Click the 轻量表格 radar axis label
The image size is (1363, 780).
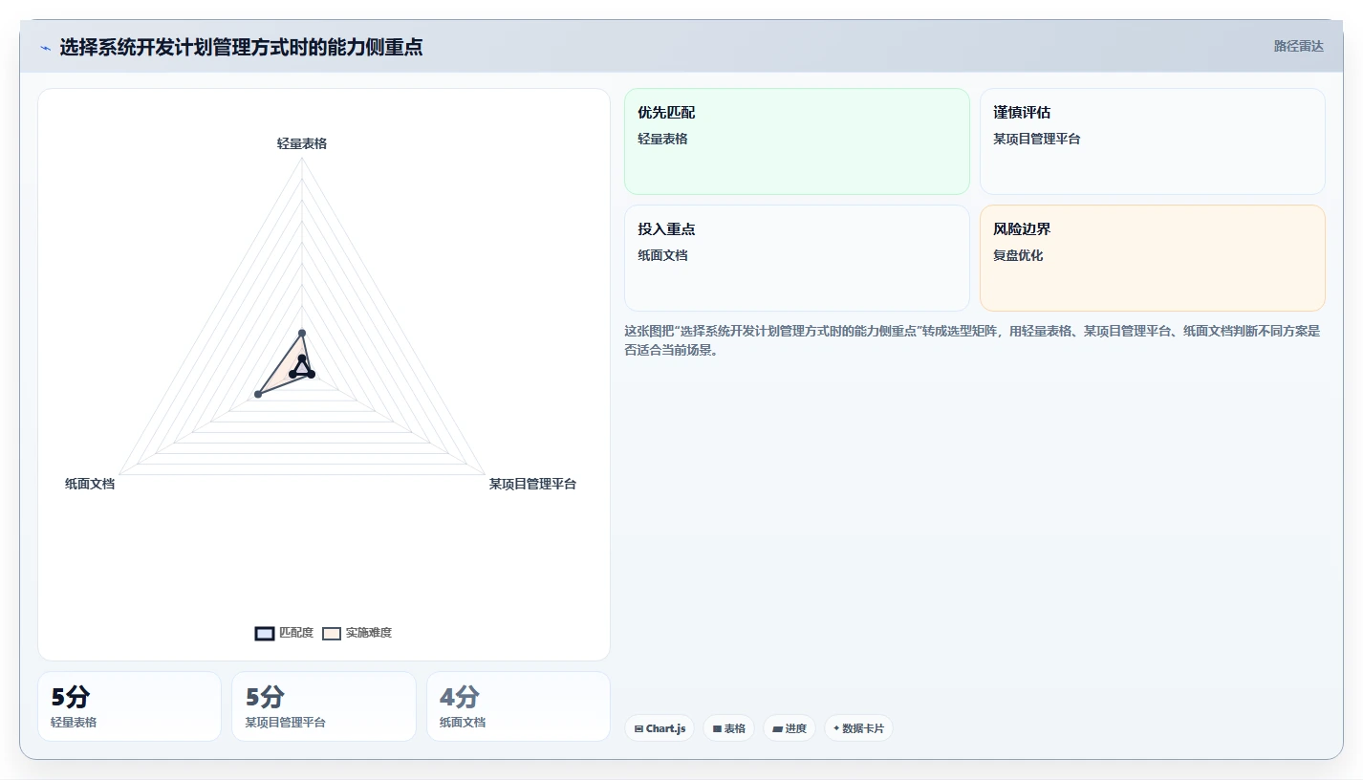coord(302,143)
